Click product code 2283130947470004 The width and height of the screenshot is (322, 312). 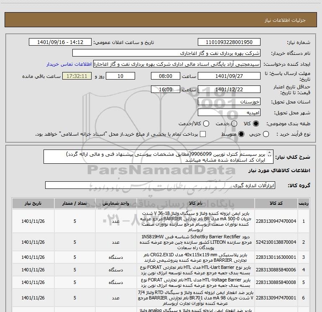276,221
